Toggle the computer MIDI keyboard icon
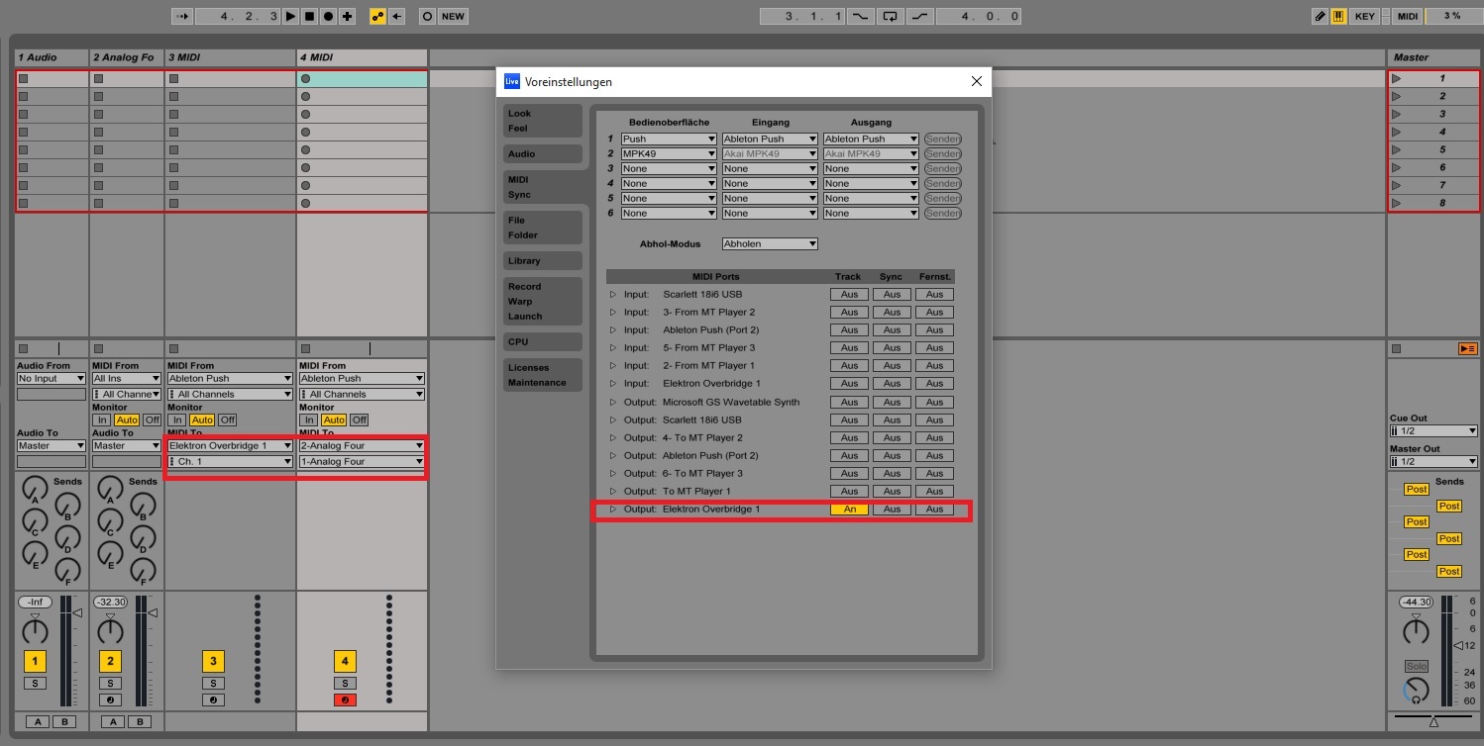The image size is (1484, 746). click(1338, 16)
